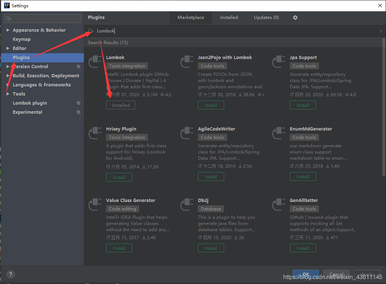Click the GenAllSetter plugin icon
The image size is (386, 284).
tap(279, 205)
